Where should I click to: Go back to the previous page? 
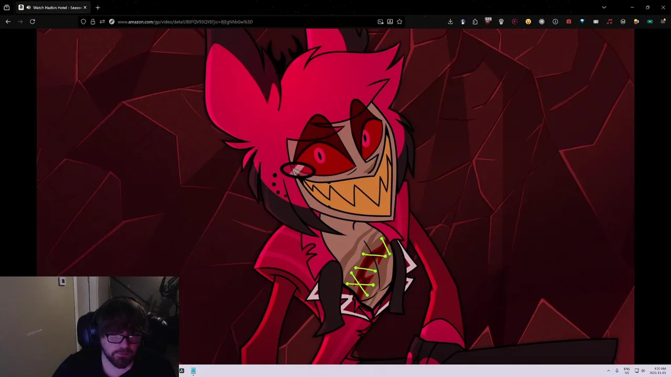8,21
